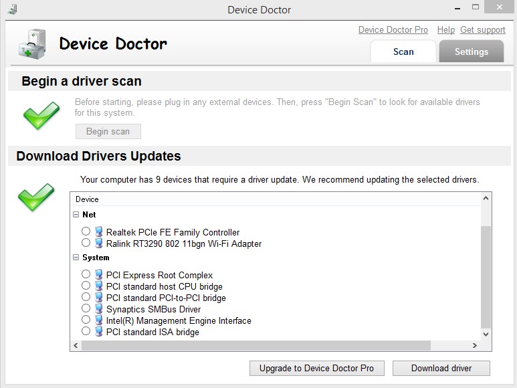Click the Device Doctor title bar icon
This screenshot has height=388, width=517.
[12, 9]
